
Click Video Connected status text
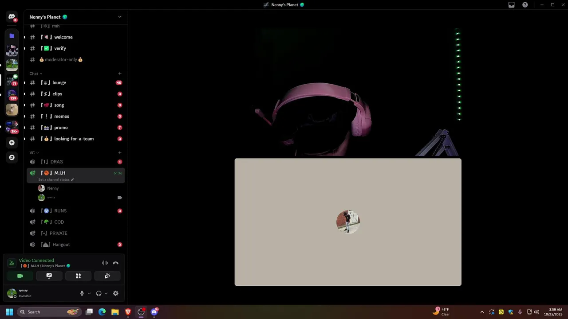pos(36,261)
